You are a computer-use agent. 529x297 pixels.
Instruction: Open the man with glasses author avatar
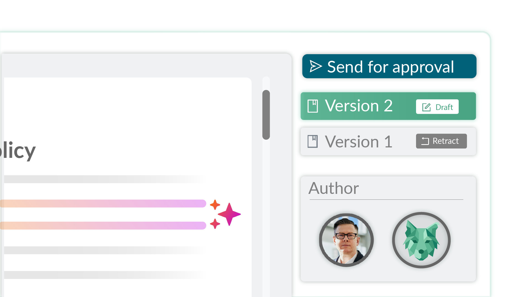coord(346,240)
